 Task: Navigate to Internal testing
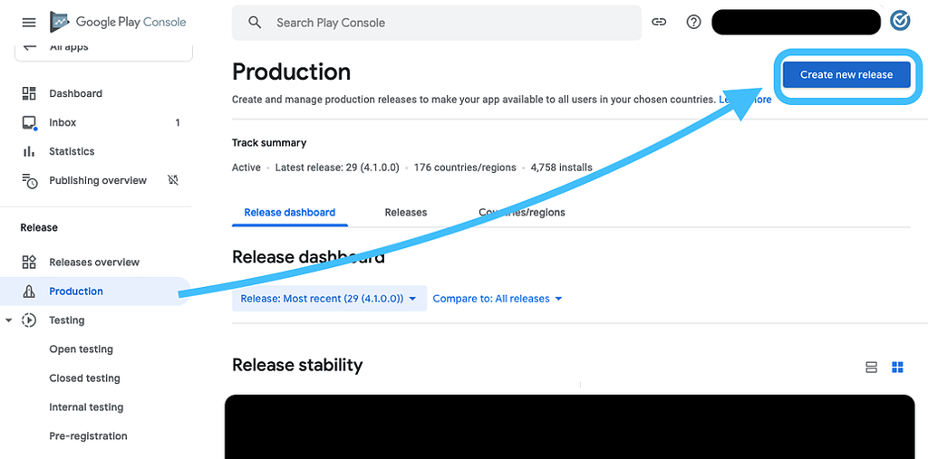pos(86,407)
